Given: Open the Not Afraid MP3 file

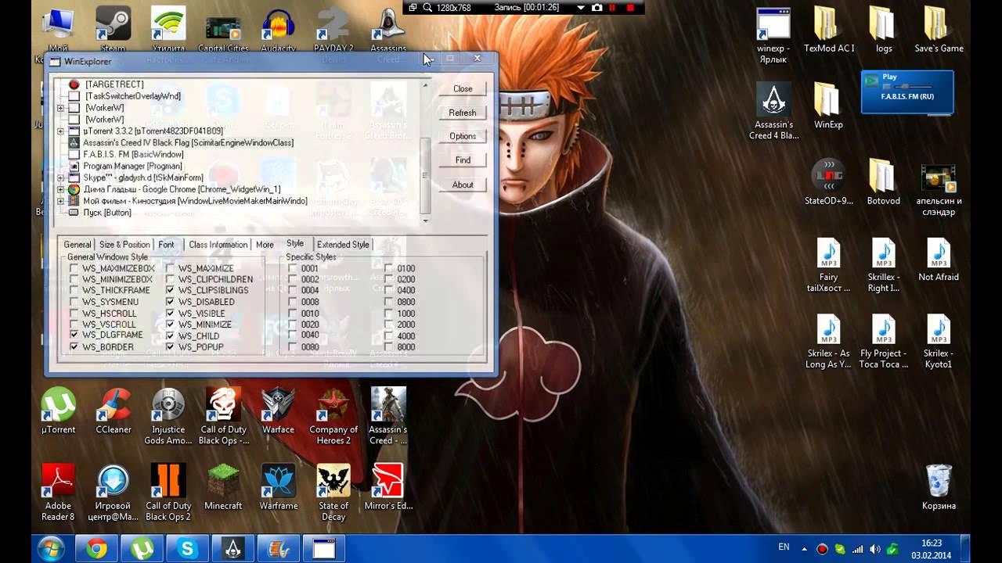Looking at the screenshot, I should coord(938,260).
